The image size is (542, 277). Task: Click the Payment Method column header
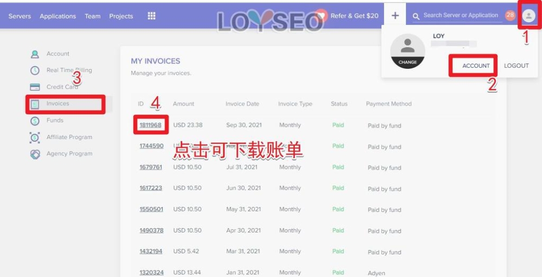[389, 104]
